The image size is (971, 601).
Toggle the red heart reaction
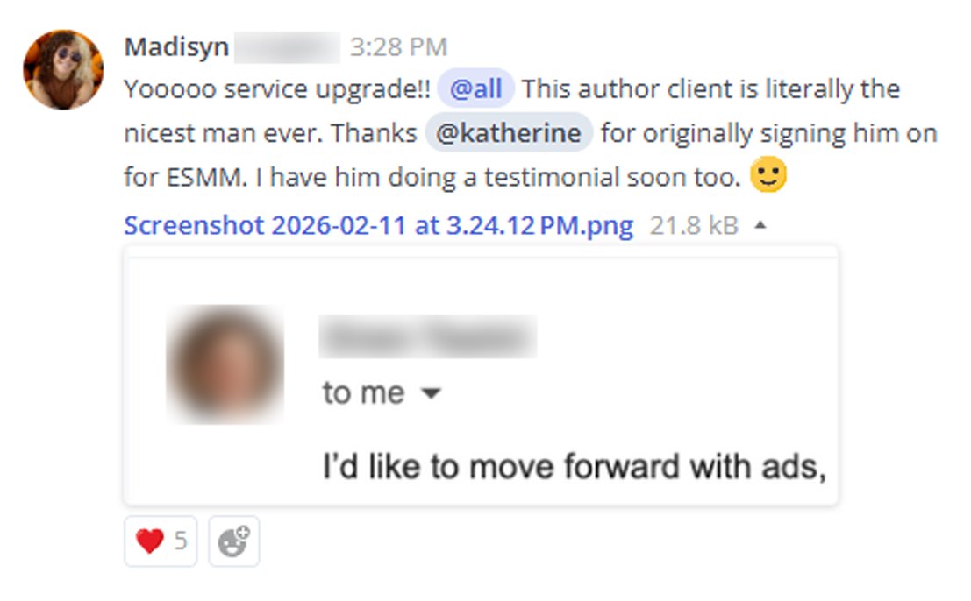tap(161, 541)
